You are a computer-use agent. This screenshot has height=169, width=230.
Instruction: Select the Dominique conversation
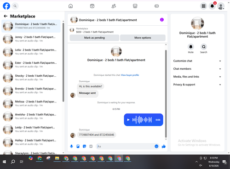31,26
